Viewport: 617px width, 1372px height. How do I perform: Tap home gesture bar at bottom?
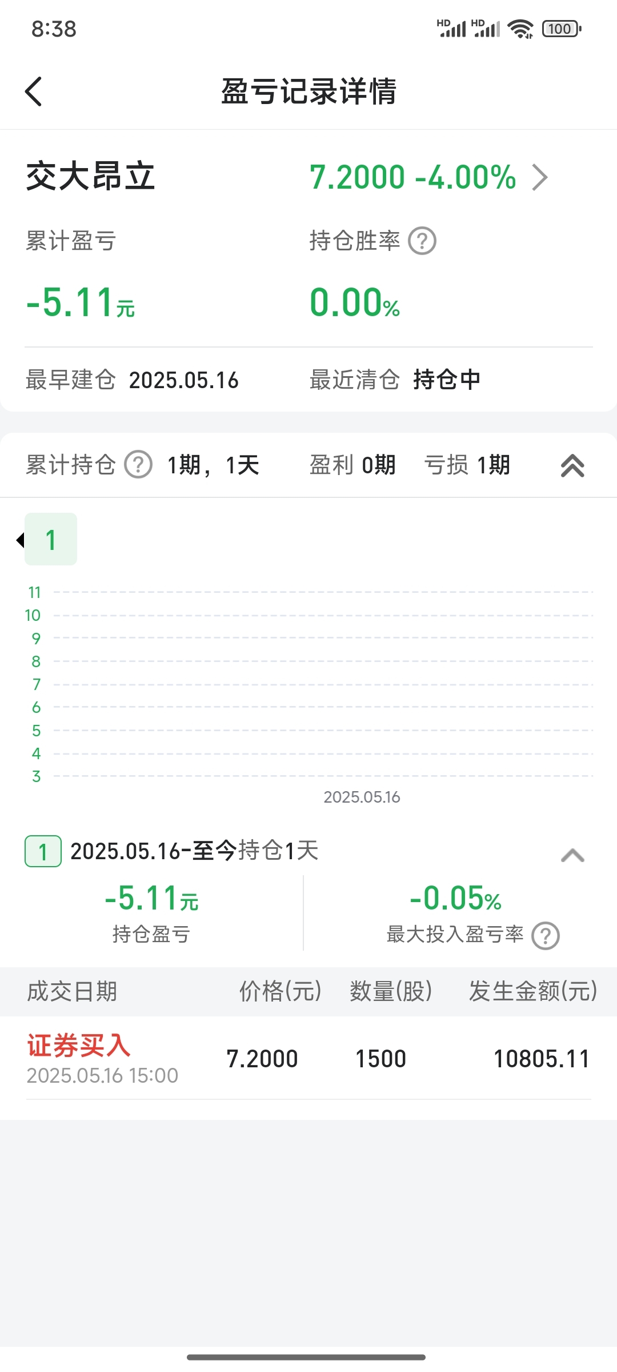click(306, 1357)
